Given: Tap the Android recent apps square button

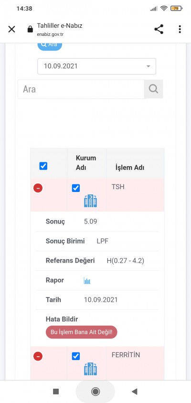Looking at the screenshot, I should pyautogui.click(x=56, y=392).
